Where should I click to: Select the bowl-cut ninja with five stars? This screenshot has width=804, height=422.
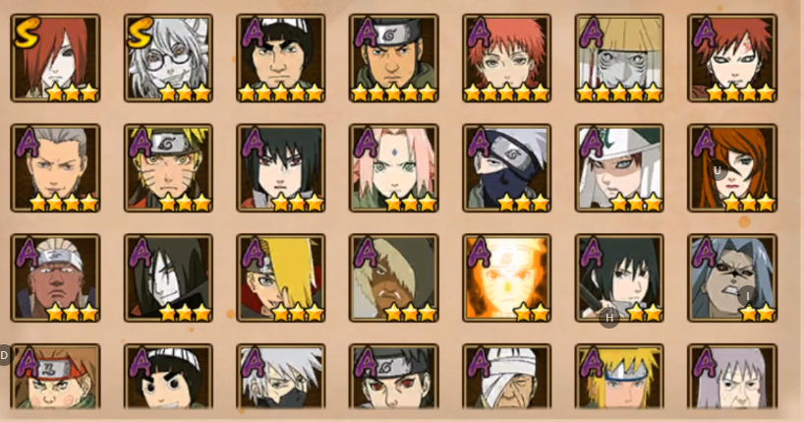(x=281, y=58)
